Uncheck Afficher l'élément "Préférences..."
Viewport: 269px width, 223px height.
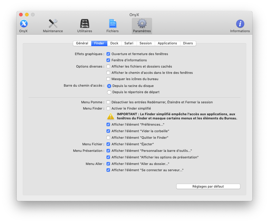click(x=108, y=124)
